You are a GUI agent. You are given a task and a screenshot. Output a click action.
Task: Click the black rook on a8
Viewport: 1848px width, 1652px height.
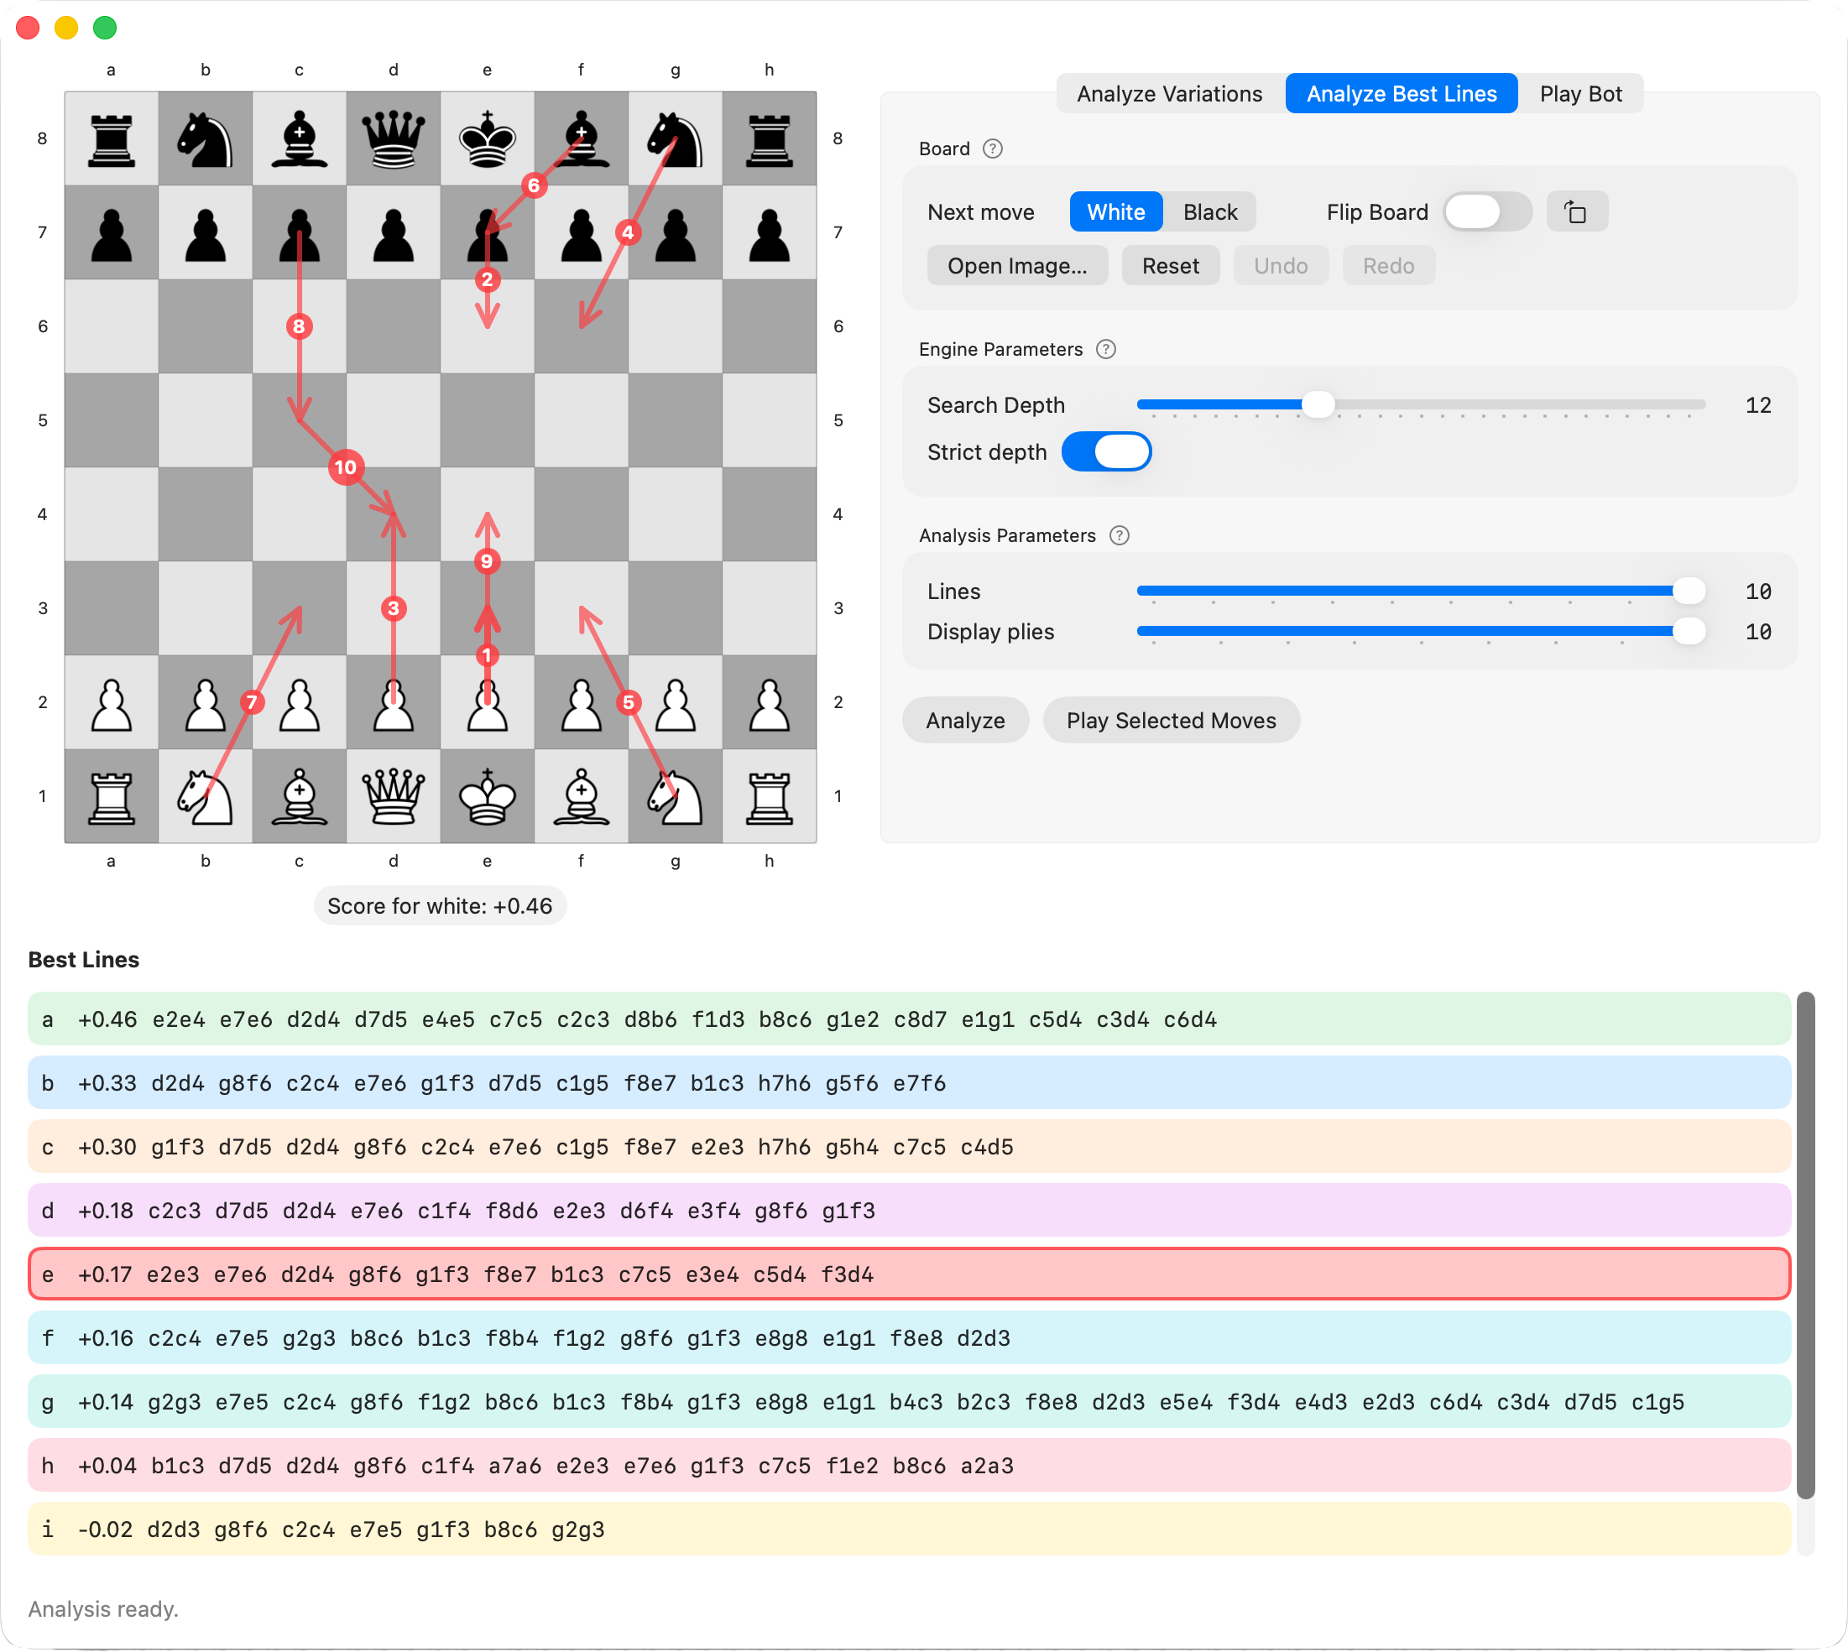pyautogui.click(x=112, y=139)
